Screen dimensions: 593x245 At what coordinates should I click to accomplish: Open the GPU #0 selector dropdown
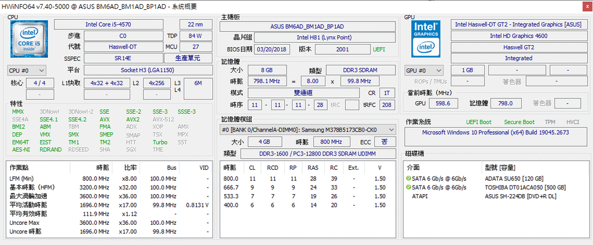coord(424,70)
